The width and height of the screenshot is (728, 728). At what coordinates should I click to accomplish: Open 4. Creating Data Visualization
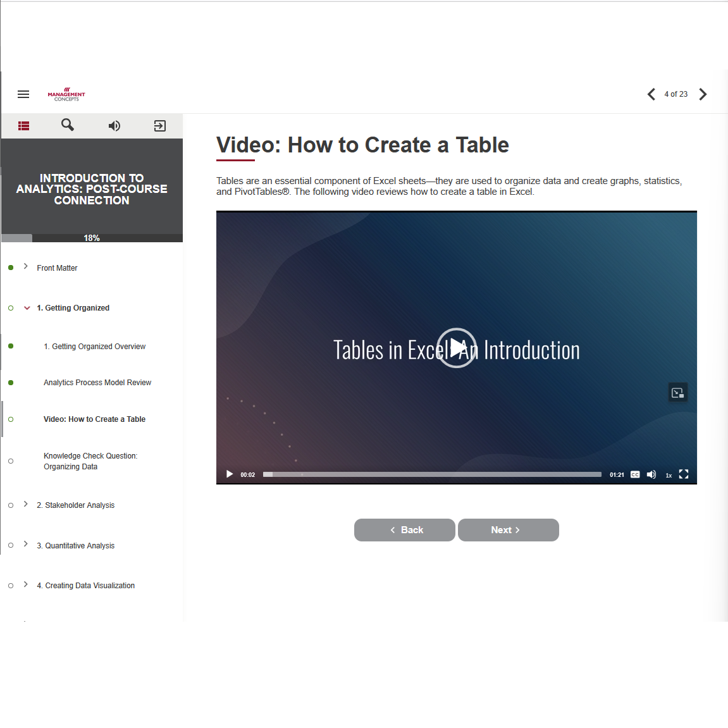click(86, 586)
